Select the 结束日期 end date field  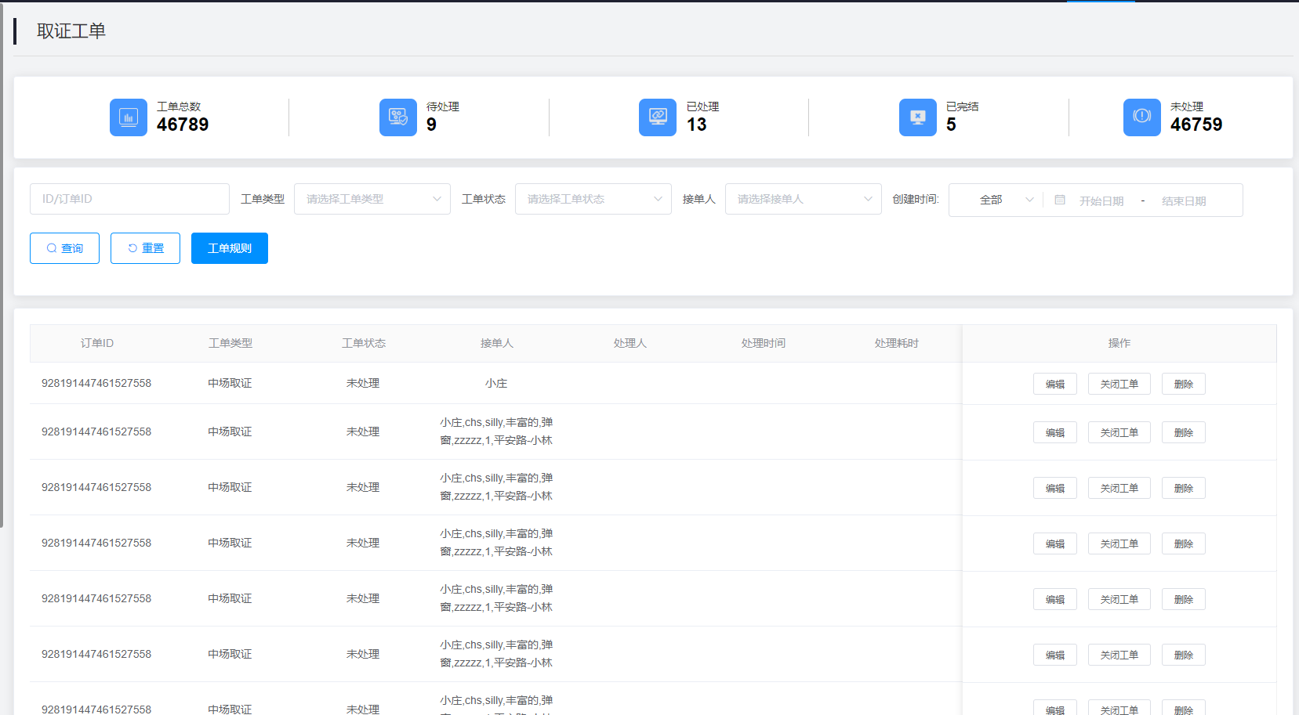click(1183, 201)
